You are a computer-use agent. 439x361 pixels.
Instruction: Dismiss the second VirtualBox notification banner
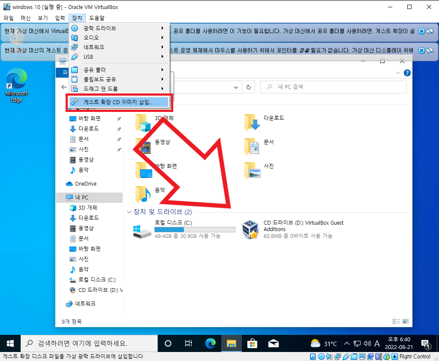click(421, 51)
